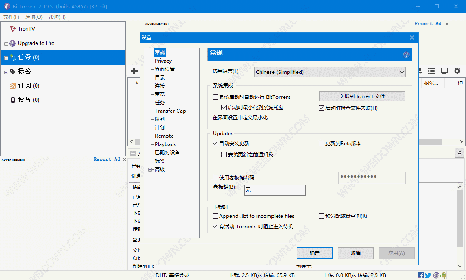Select the RSS 订阅 feed icon in the sidebar
The height and width of the screenshot is (280, 466).
tap(13, 86)
